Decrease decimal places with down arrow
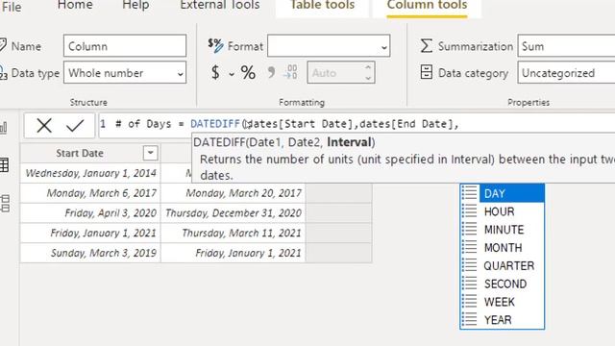 click(368, 78)
